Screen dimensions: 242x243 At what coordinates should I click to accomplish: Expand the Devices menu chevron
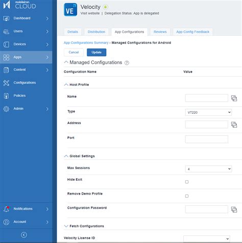[47, 44]
